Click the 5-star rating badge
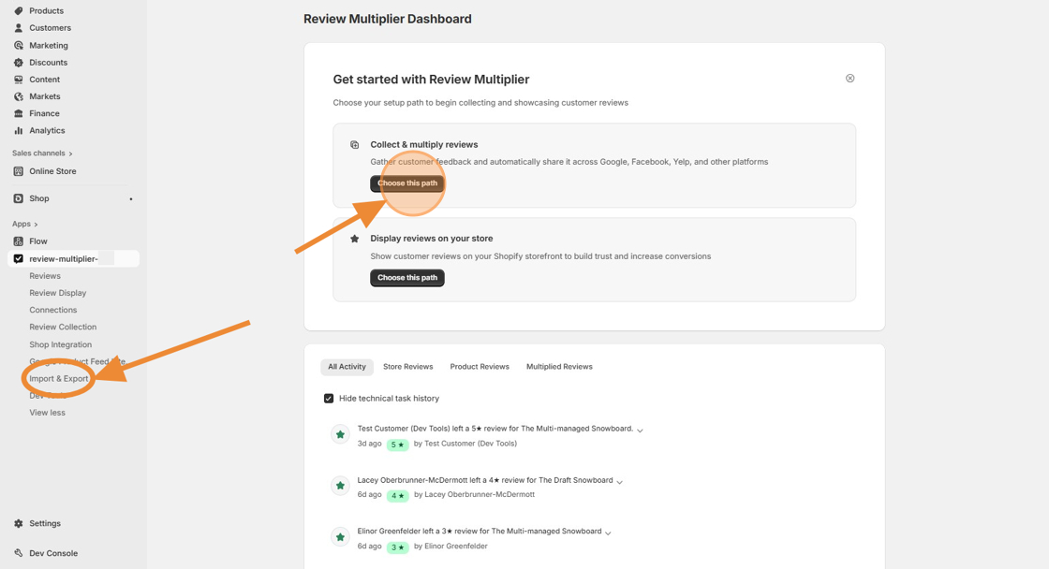The height and width of the screenshot is (569, 1049). (x=397, y=445)
